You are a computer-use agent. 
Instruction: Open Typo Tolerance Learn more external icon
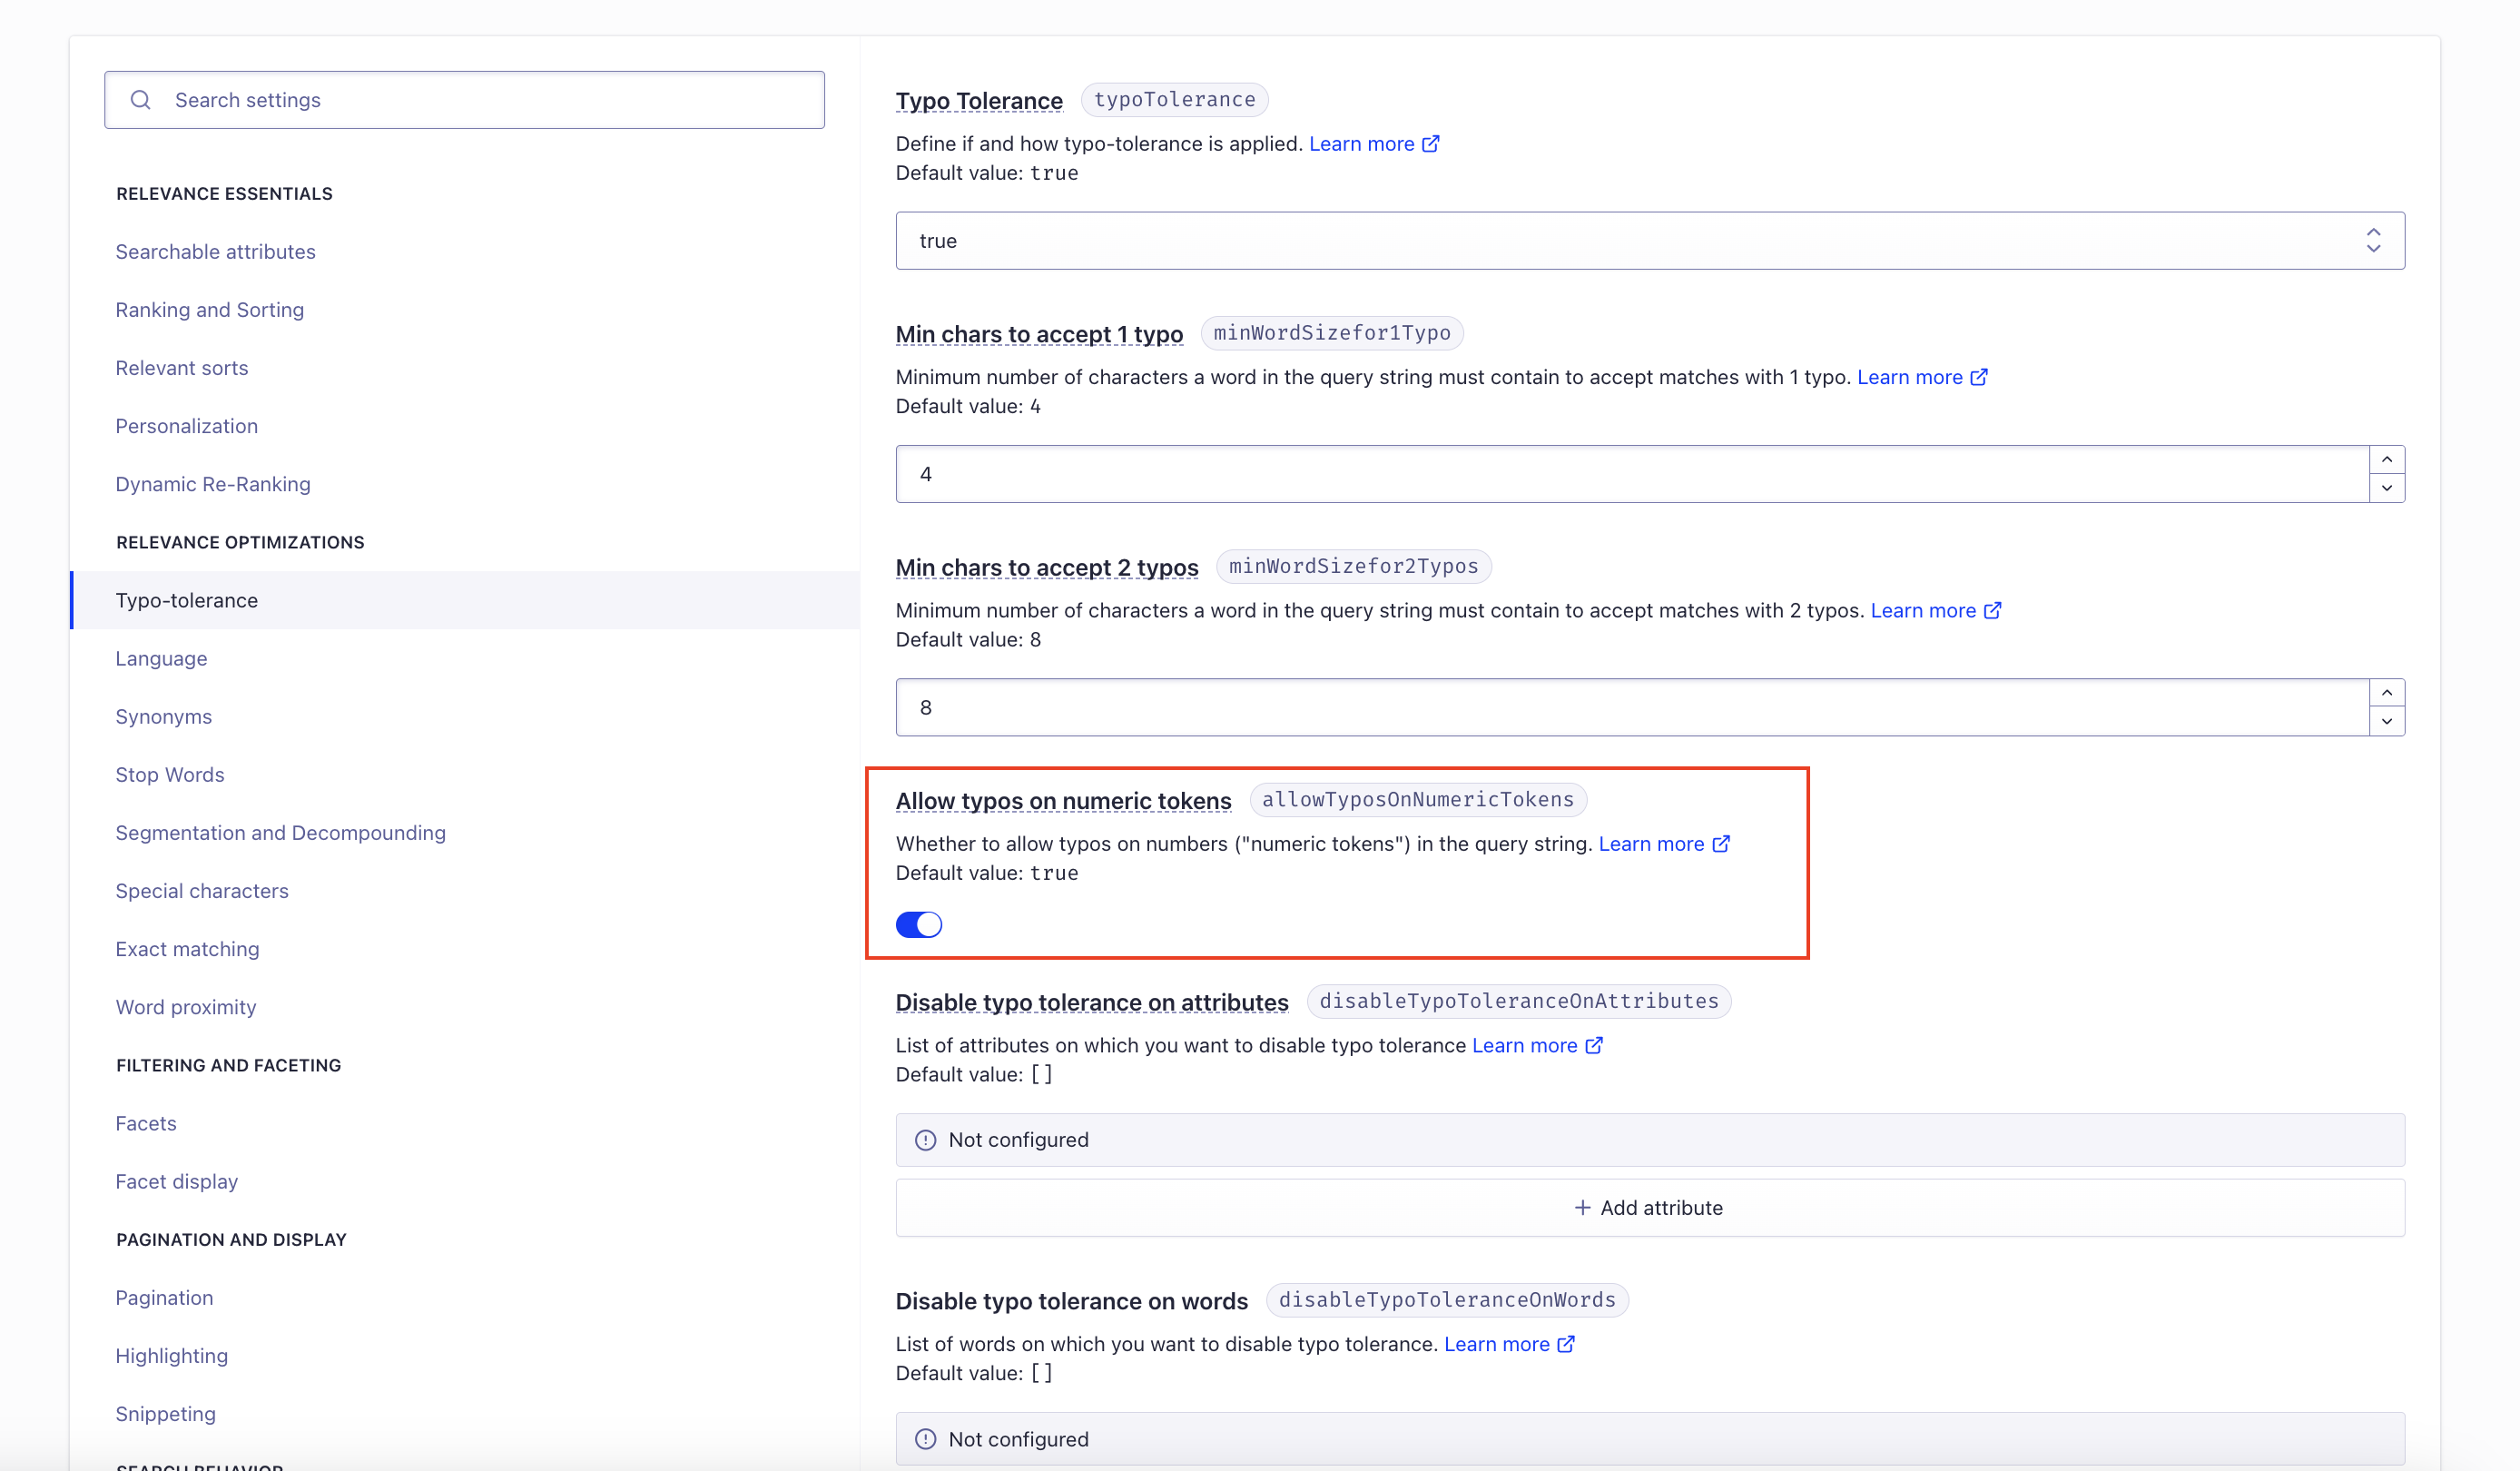point(1431,144)
